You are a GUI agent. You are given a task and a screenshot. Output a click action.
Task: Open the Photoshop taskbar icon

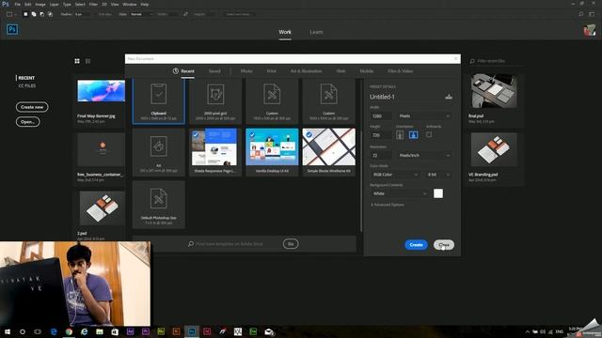point(192,331)
